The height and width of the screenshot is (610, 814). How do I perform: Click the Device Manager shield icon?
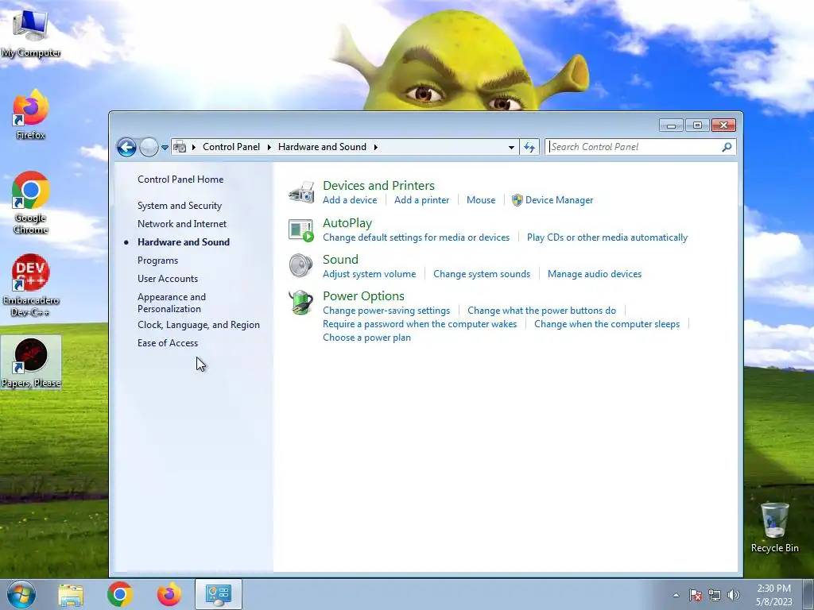pyautogui.click(x=517, y=200)
